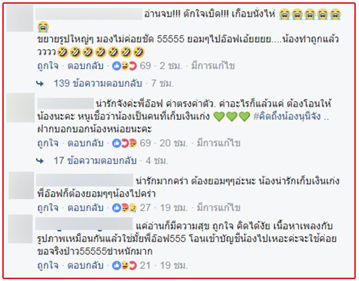Like the third comment via ถูกใจ
Viewport: 359px width, 281px height.
tap(48, 208)
